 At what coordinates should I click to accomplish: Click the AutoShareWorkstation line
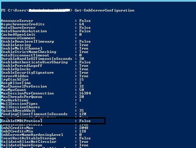click(x=24, y=31)
